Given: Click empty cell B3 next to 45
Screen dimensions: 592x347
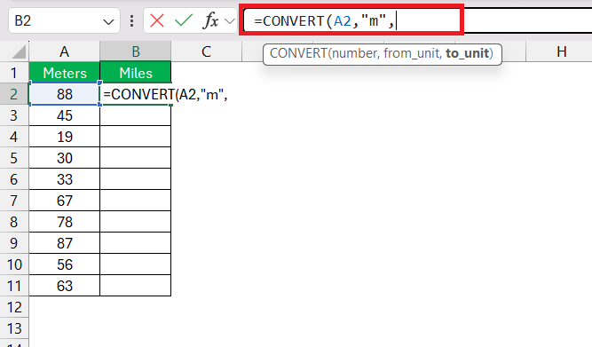Looking at the screenshot, I should click(x=136, y=115).
